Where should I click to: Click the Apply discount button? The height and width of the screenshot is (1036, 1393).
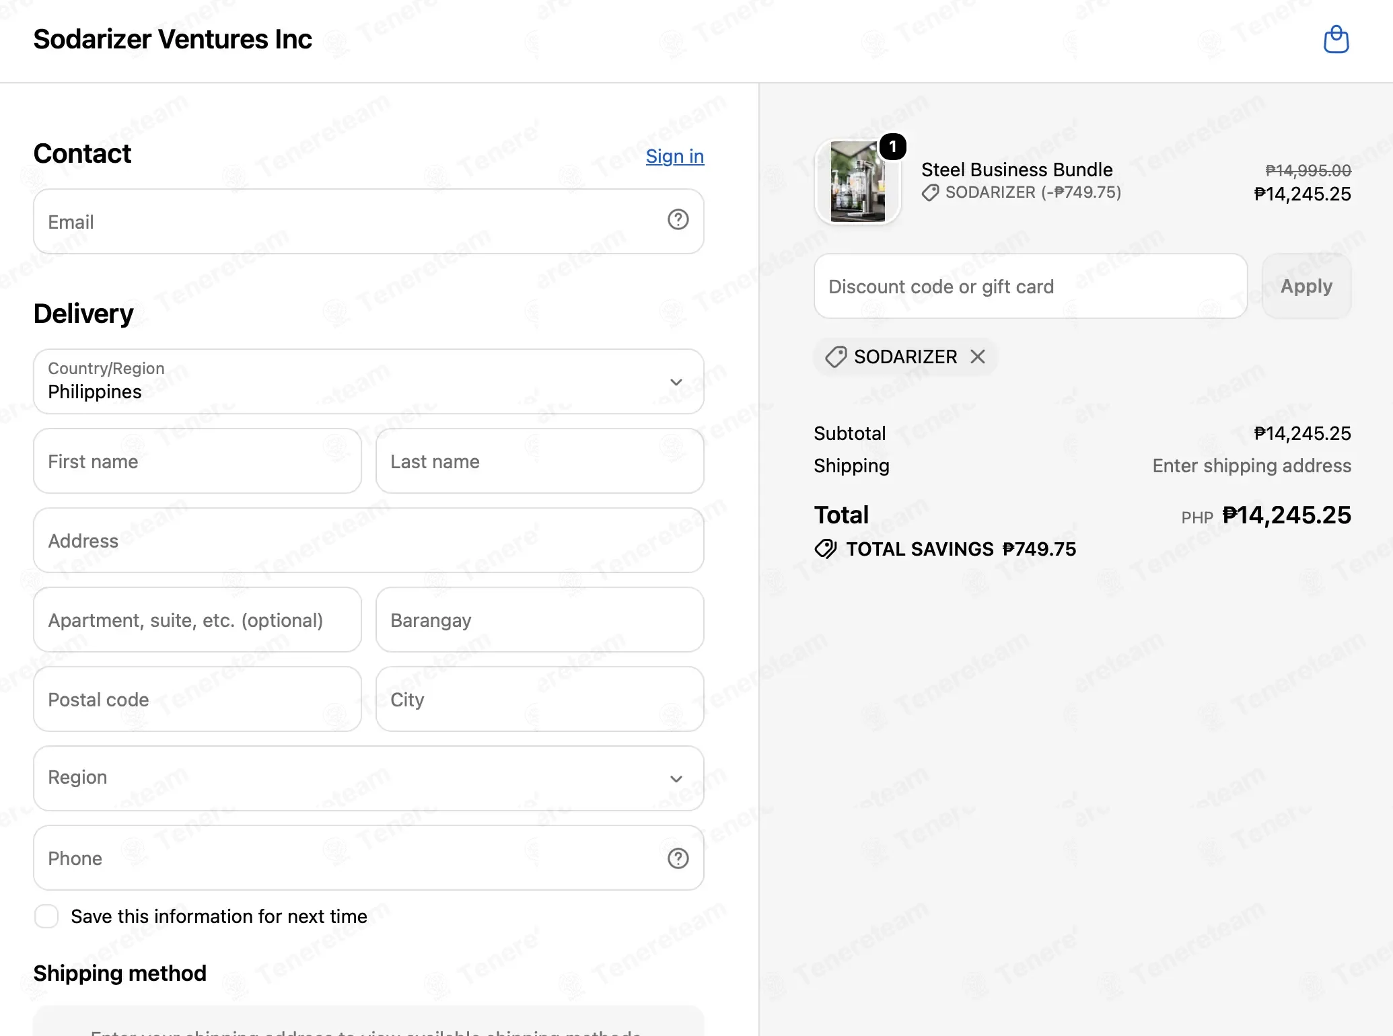click(x=1306, y=286)
